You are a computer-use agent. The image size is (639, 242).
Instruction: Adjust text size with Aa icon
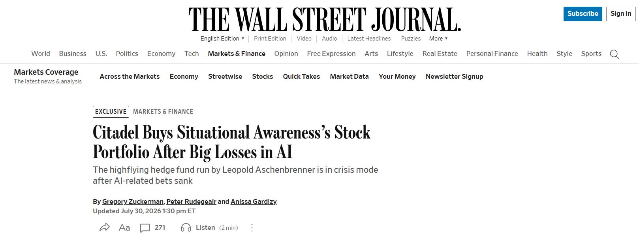tap(124, 227)
